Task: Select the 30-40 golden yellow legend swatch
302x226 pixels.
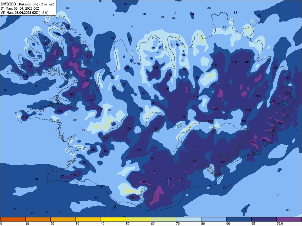Action: 88,219
